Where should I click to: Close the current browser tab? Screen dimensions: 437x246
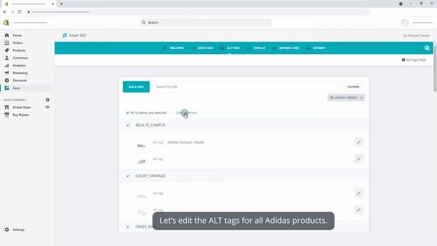[53, 4]
